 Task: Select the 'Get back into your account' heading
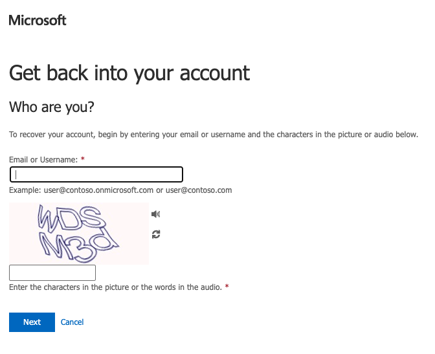click(x=129, y=73)
